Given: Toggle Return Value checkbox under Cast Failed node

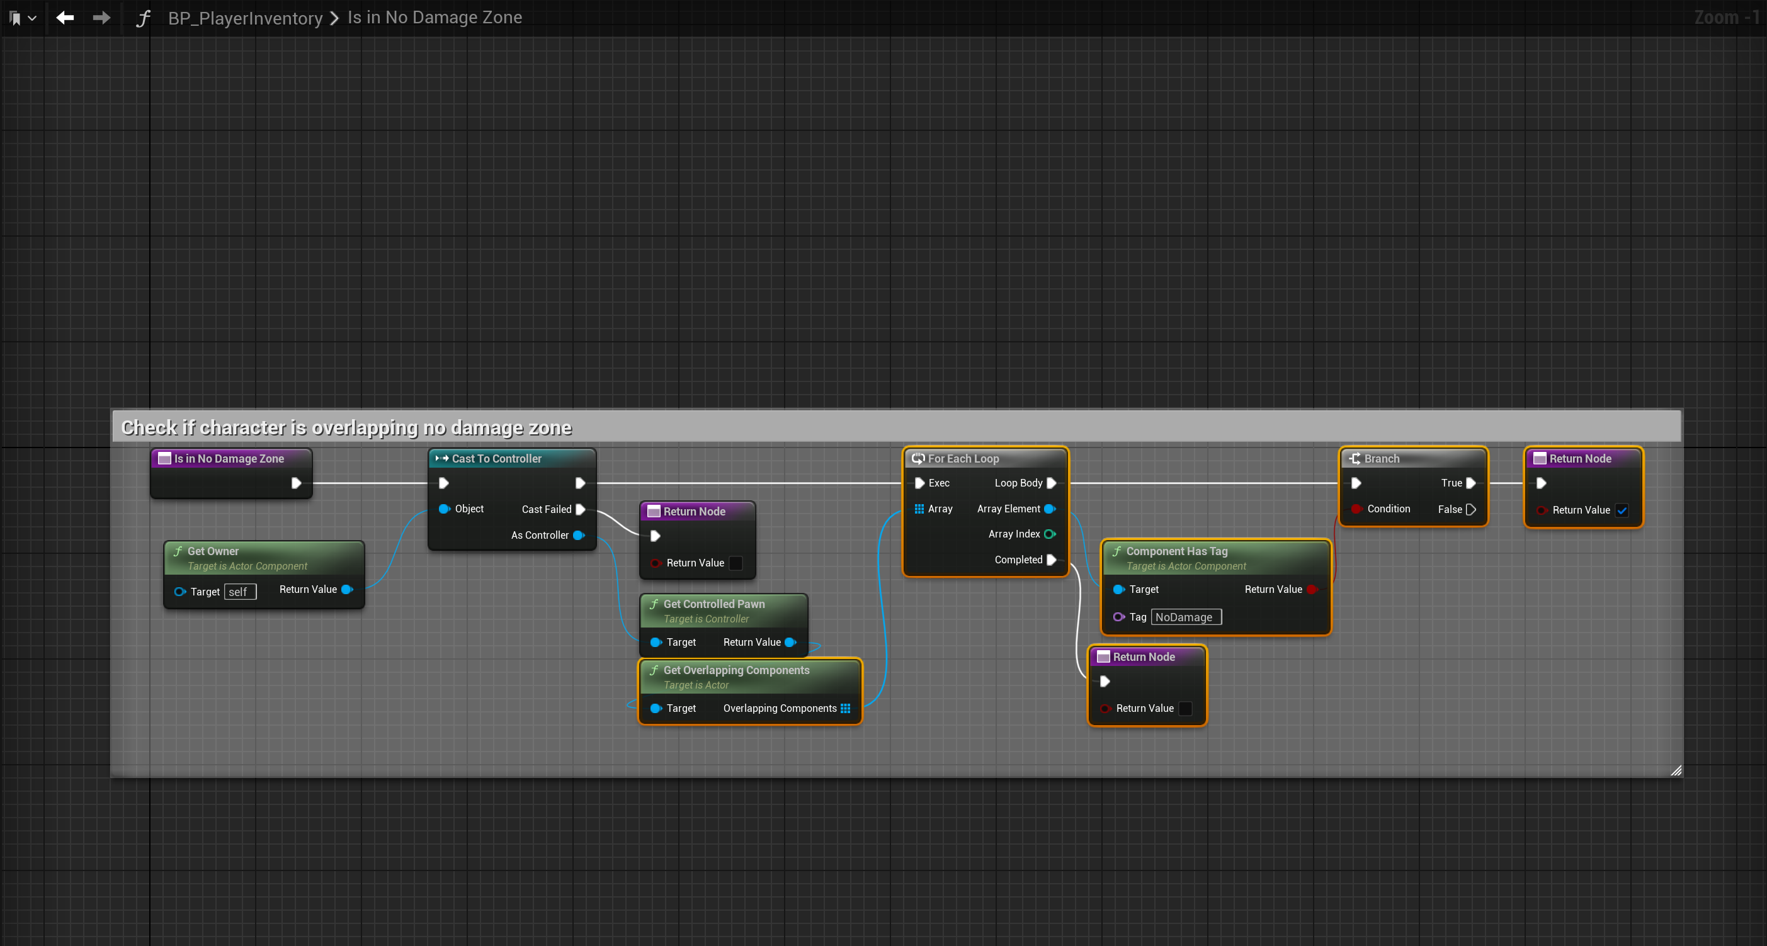Looking at the screenshot, I should click(x=736, y=563).
